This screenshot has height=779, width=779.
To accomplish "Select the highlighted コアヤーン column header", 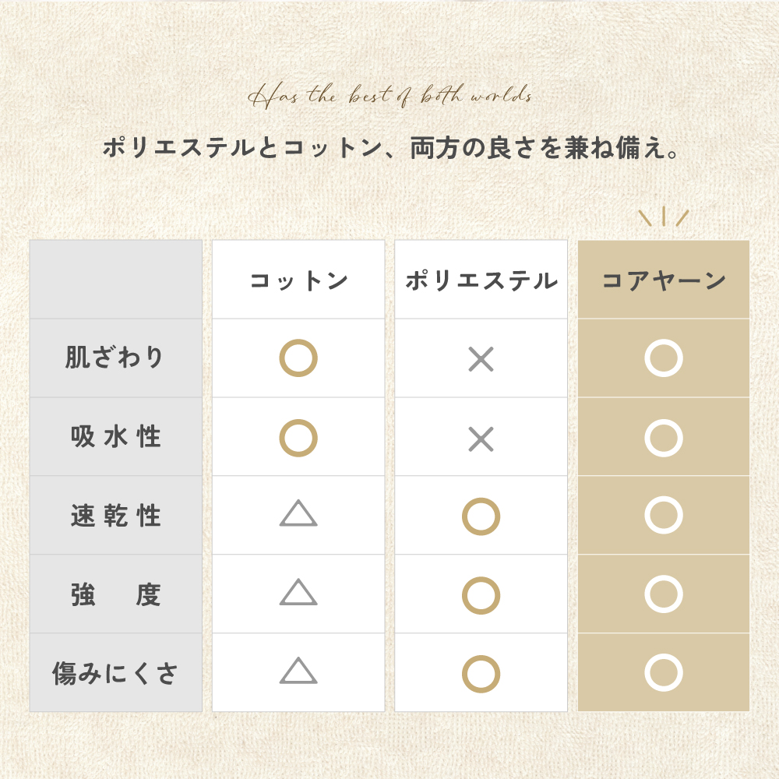I will 663,280.
